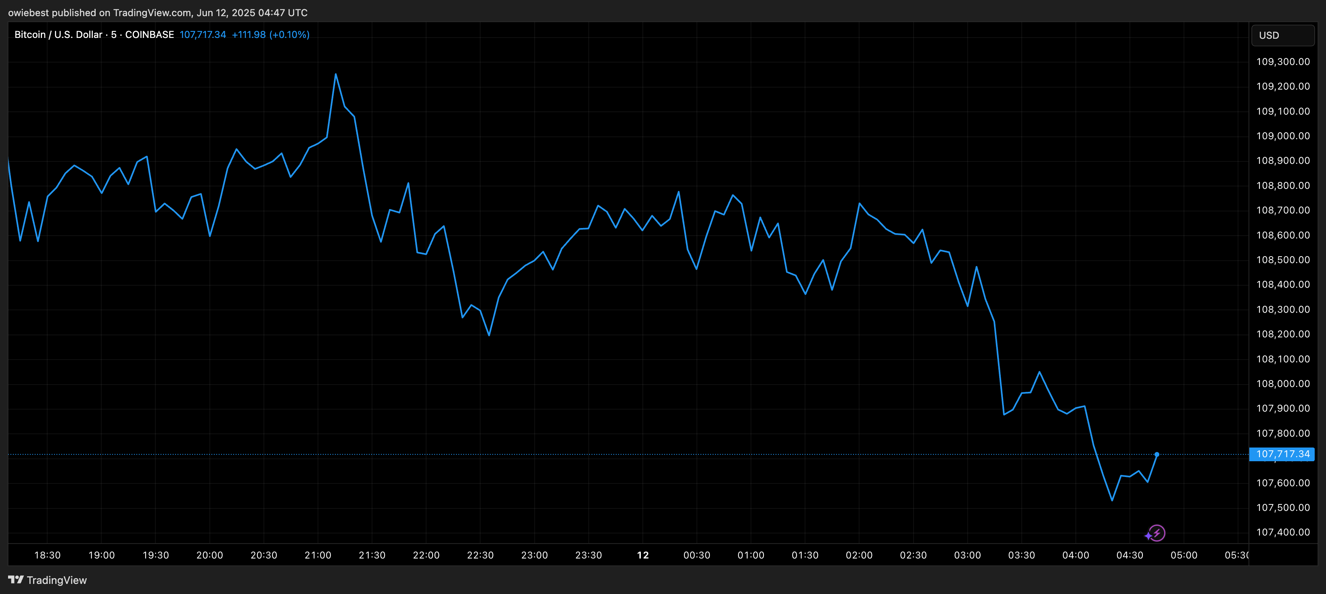Click the TradingView logo mark at bottom
Image resolution: width=1326 pixels, height=594 pixels.
(16, 579)
